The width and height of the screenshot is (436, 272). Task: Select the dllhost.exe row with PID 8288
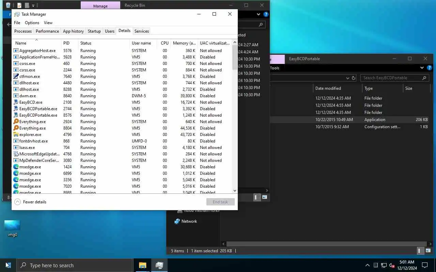click(122, 89)
